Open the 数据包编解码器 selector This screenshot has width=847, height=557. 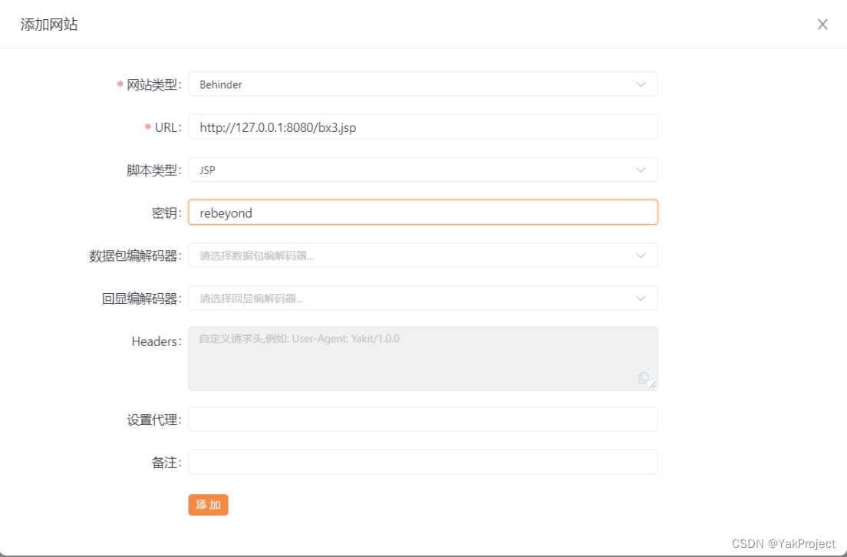pyautogui.click(x=422, y=255)
